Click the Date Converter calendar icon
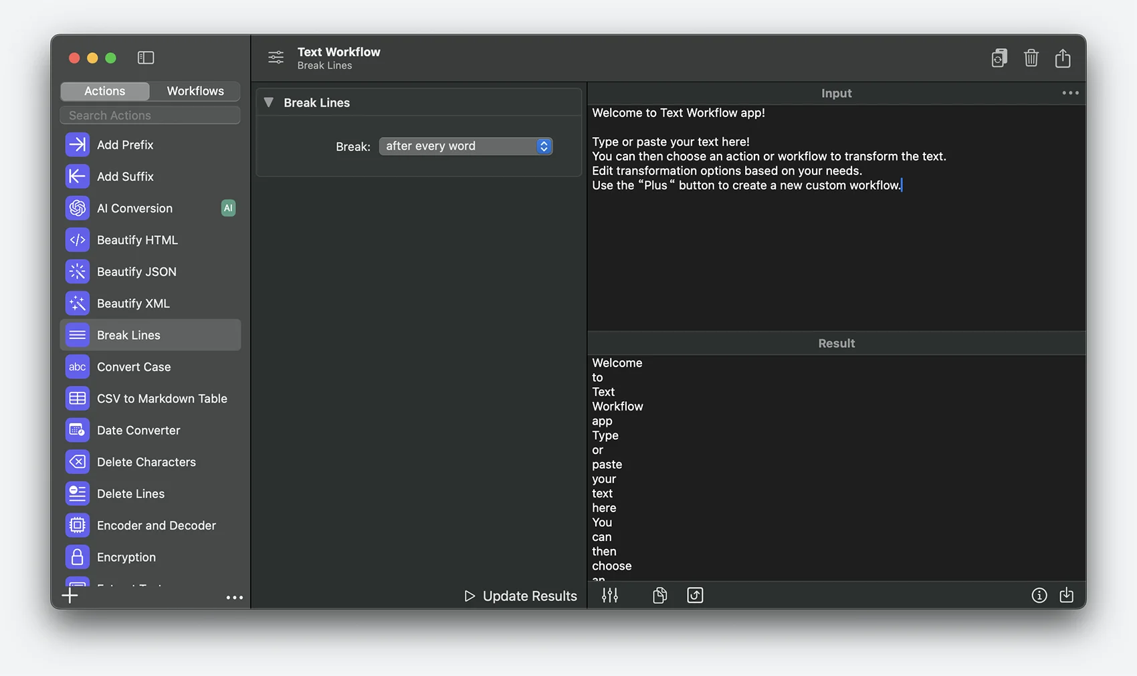 click(x=78, y=431)
